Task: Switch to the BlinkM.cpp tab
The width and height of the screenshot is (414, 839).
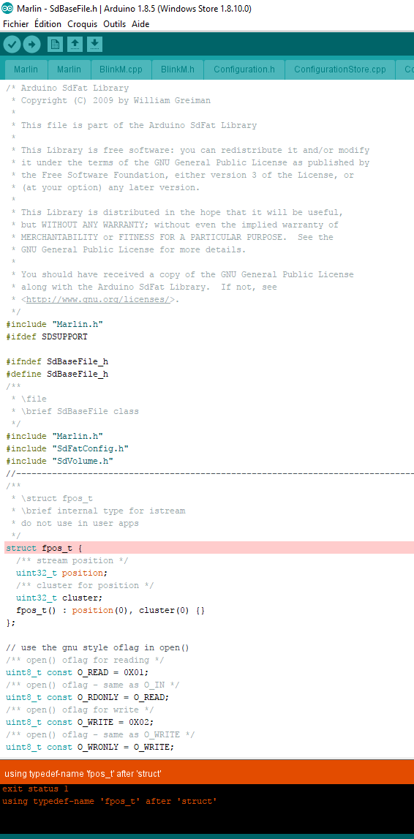Action: point(121,69)
